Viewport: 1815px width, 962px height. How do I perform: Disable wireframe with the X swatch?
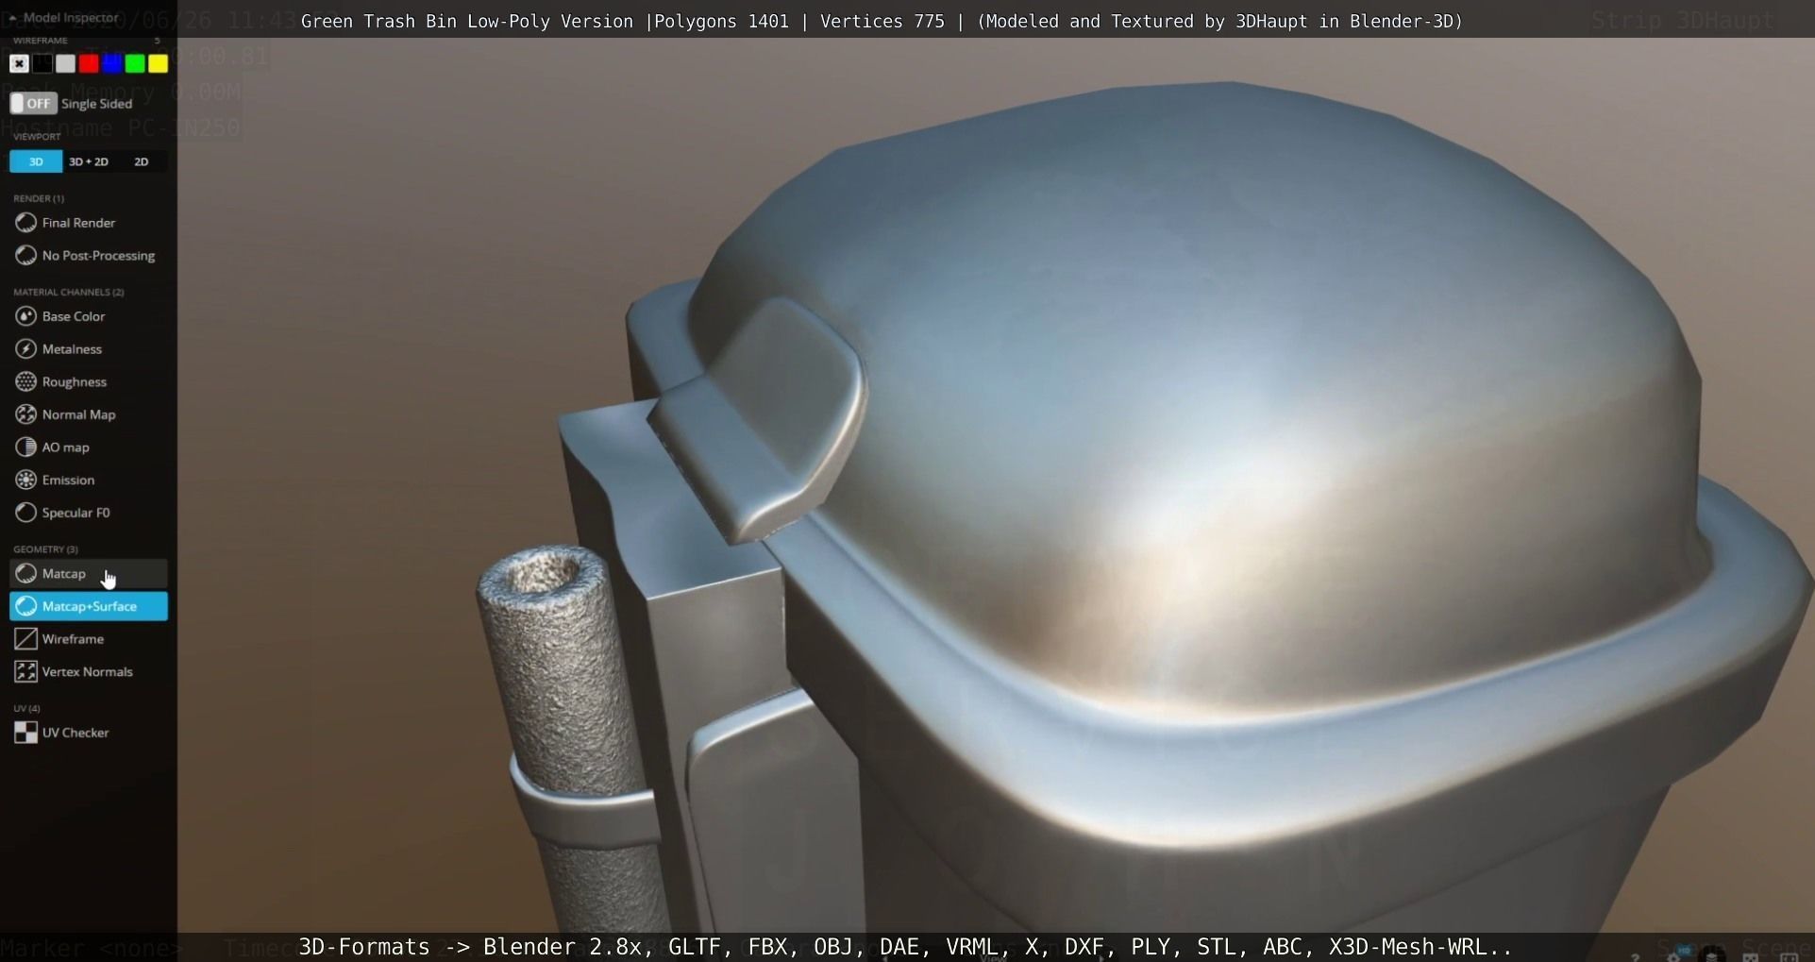pyautogui.click(x=19, y=63)
